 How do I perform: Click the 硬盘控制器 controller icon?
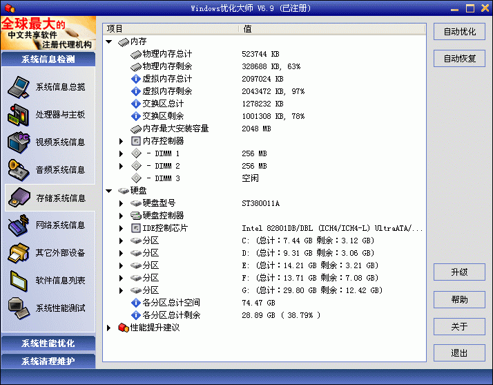click(136, 216)
